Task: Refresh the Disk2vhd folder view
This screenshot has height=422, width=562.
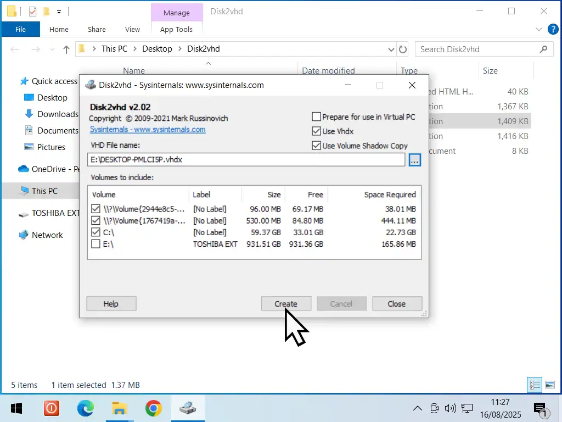Action: (x=403, y=49)
